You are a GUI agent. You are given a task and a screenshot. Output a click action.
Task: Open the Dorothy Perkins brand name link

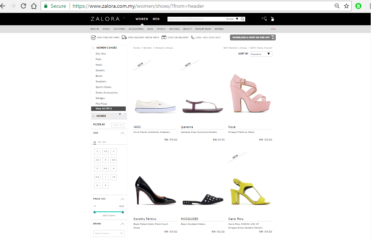coord(145,219)
